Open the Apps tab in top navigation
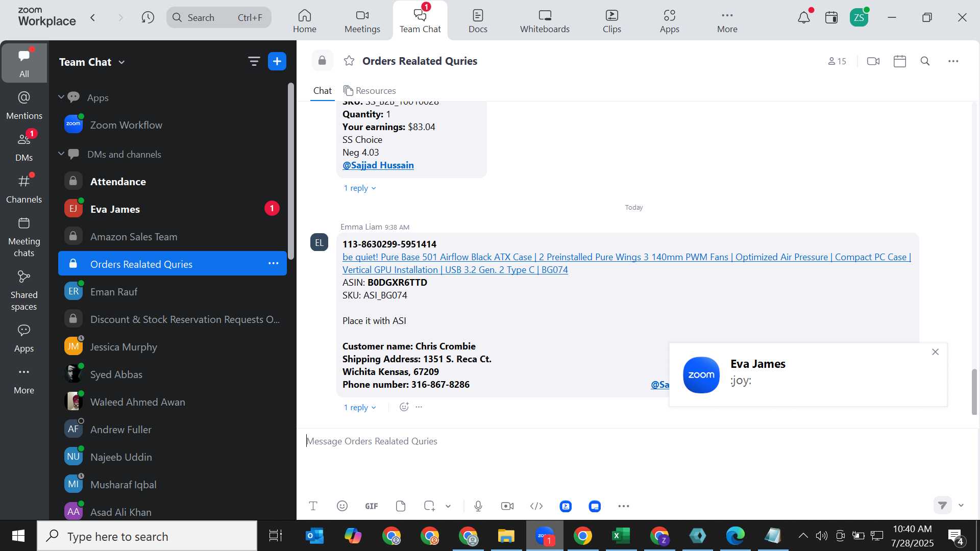Viewport: 980px width, 551px height. click(669, 21)
